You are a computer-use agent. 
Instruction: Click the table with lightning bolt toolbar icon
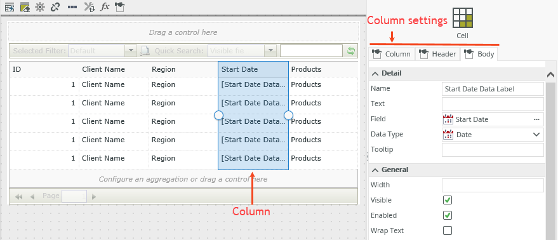click(x=10, y=7)
